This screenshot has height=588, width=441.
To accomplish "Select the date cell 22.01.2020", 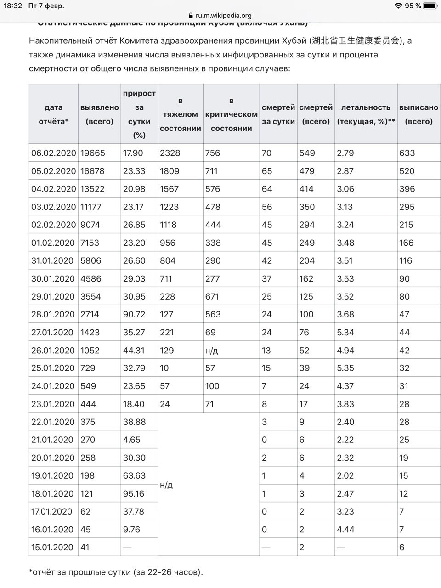I will (53, 422).
